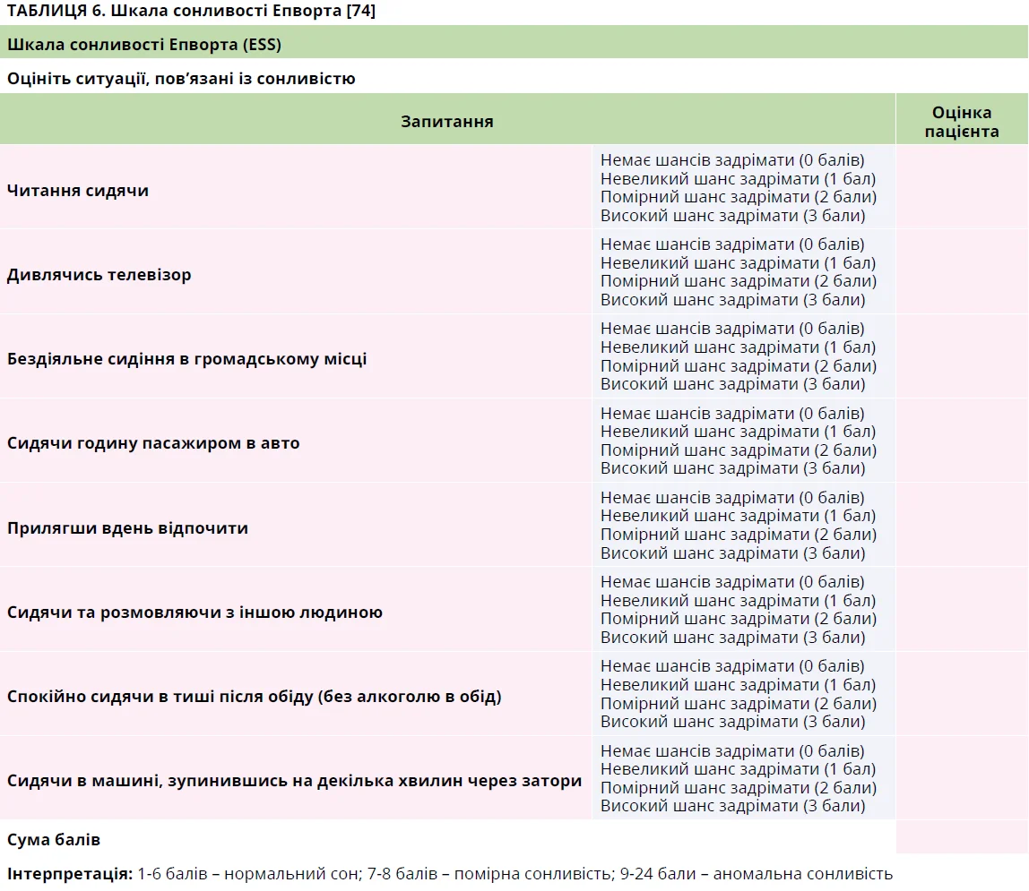
Task: Select score cell for 'Сидячи годину пасажиром в авто'
Action: tap(961, 441)
